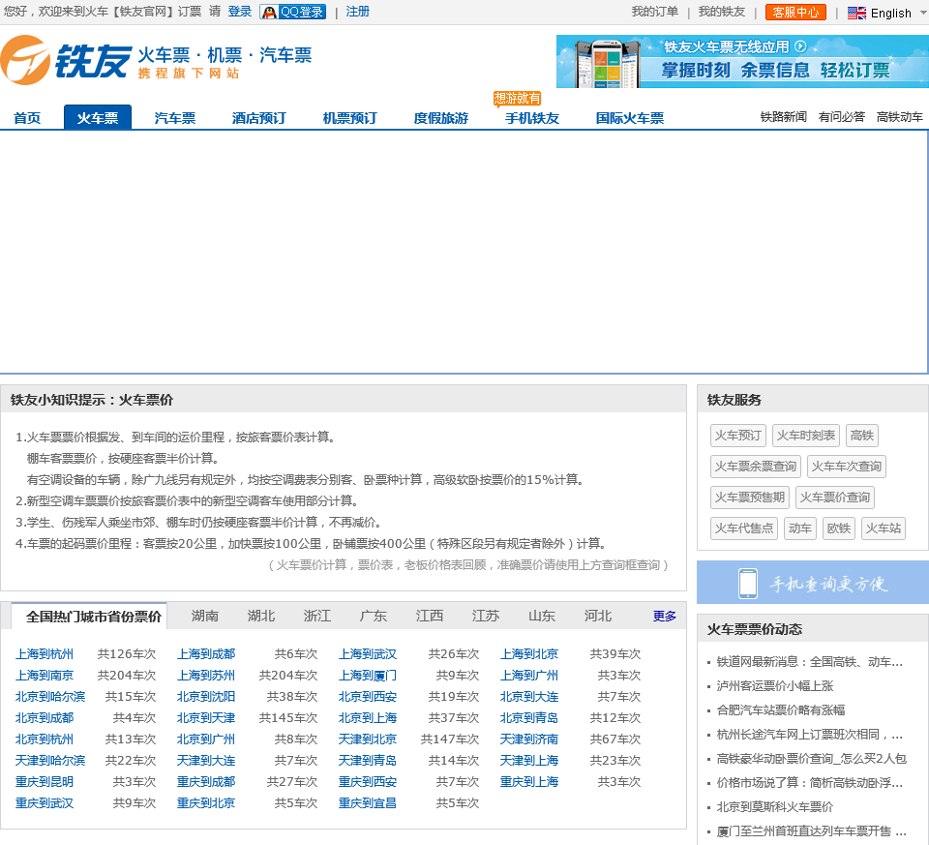The width and height of the screenshot is (929, 845).
Task: Open the 重庆到昆明 route link
Action: 45,782
